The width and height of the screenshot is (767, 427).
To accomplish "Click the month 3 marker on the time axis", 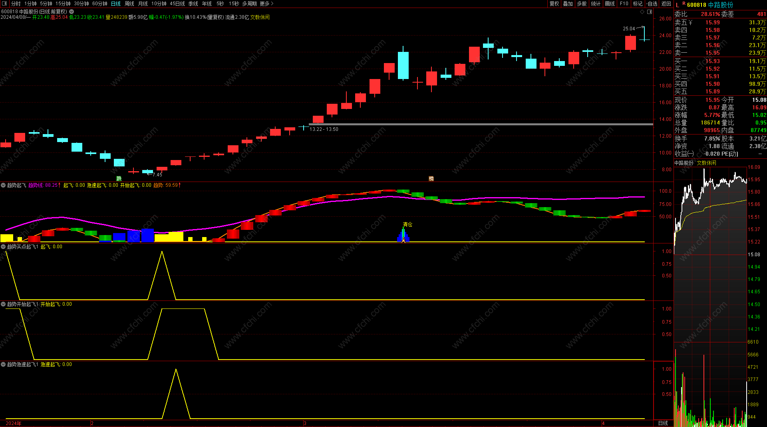I will pos(305,423).
